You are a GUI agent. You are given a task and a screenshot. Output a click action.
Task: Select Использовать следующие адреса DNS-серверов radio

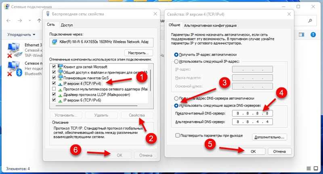176,106
